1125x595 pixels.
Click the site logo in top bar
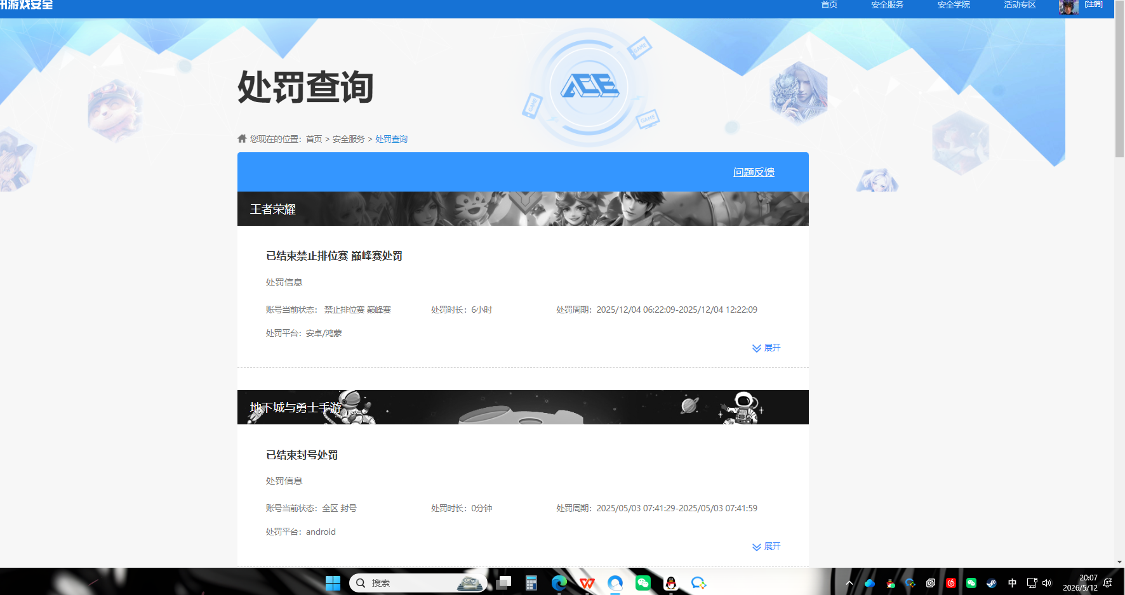pos(27,5)
